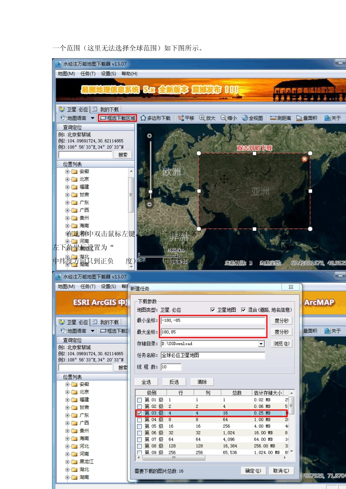Click 度分秒 button beside 最大坐标
The image size is (346, 489).
[281, 332]
